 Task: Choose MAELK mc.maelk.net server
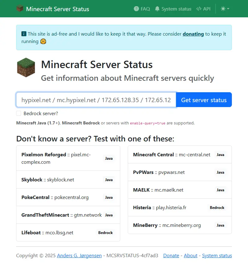pyautogui.click(x=180, y=190)
